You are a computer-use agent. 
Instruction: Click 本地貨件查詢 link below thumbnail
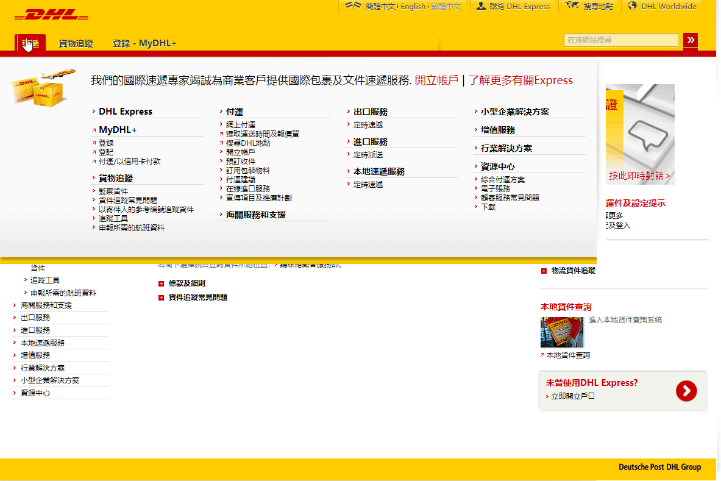[x=568, y=355]
